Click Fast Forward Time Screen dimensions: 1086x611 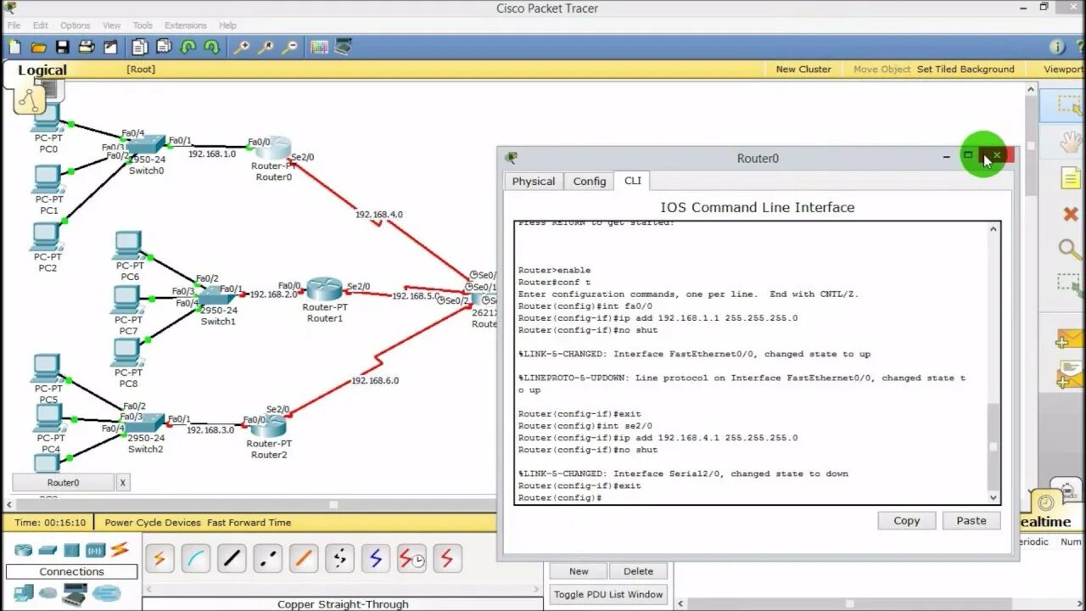coord(249,523)
